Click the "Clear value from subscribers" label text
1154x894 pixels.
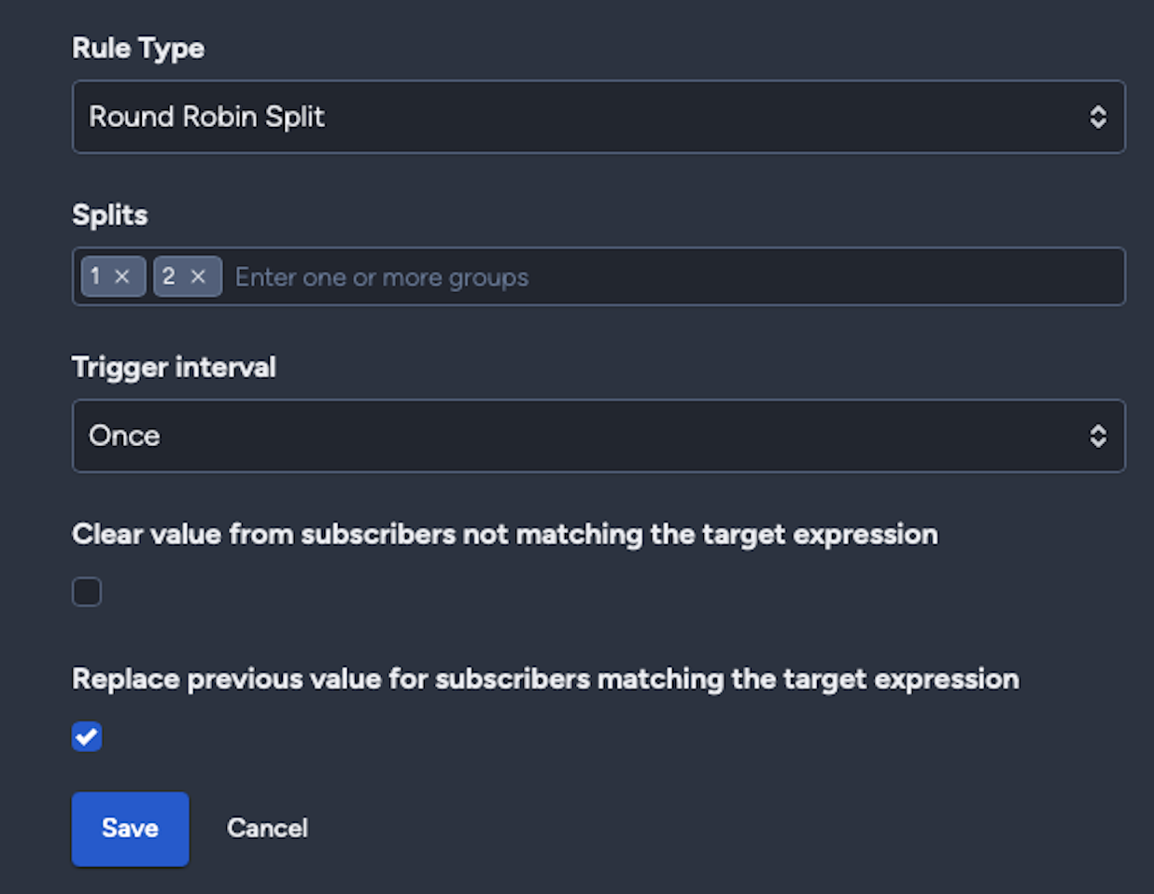click(x=504, y=535)
